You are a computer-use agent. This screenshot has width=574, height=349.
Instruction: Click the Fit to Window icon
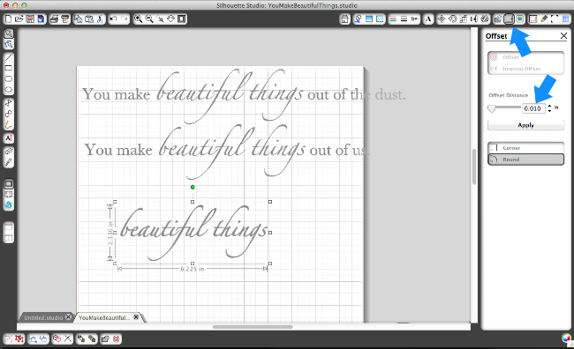pos(182,19)
